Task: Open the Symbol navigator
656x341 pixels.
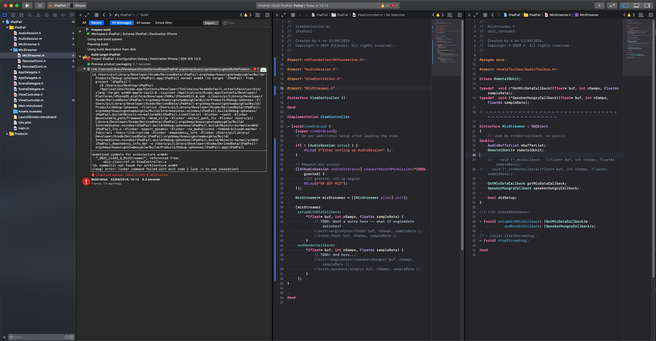Action: click(x=21, y=15)
